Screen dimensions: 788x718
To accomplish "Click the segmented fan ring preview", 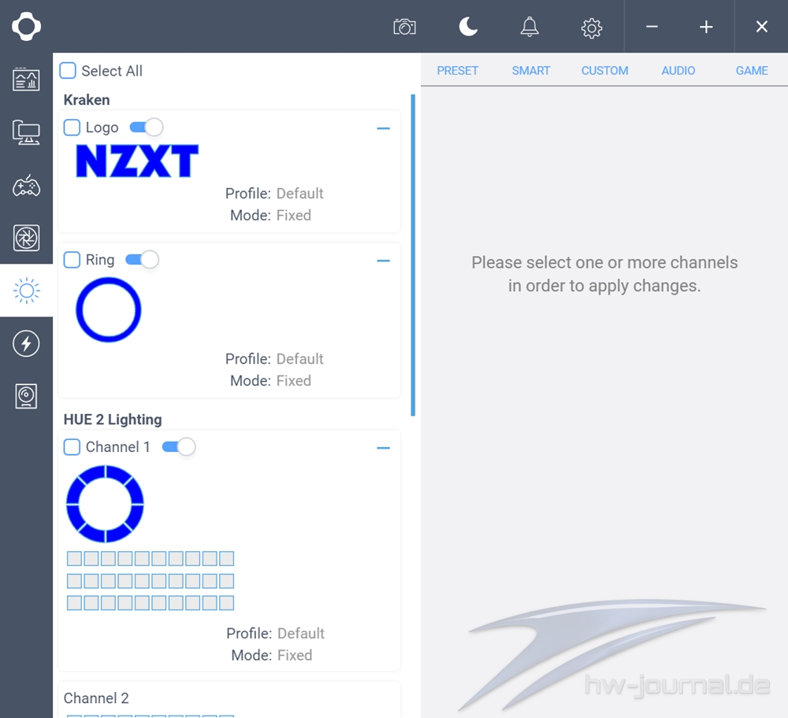I will (x=105, y=504).
